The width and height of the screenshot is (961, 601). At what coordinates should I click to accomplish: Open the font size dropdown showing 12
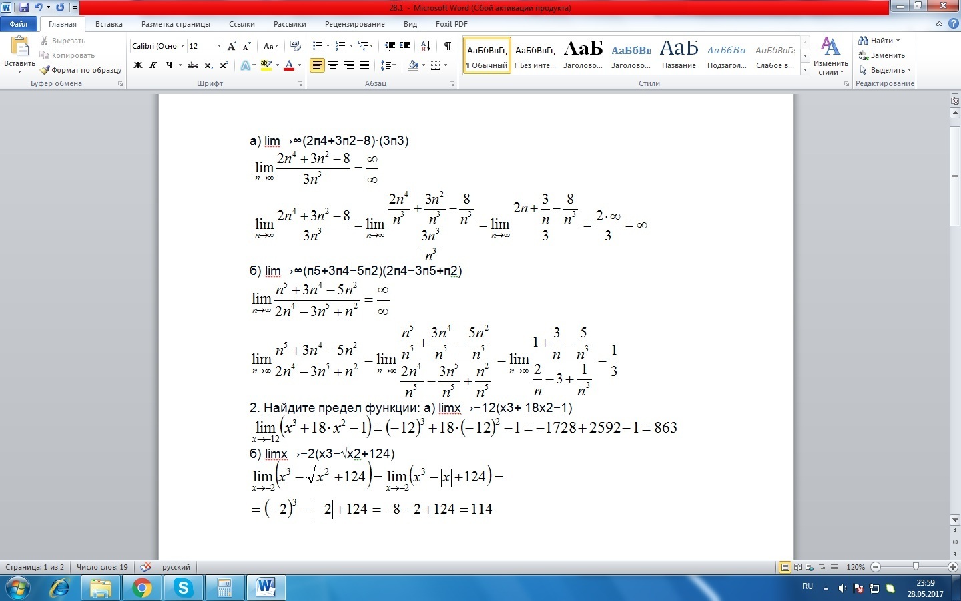tap(219, 46)
